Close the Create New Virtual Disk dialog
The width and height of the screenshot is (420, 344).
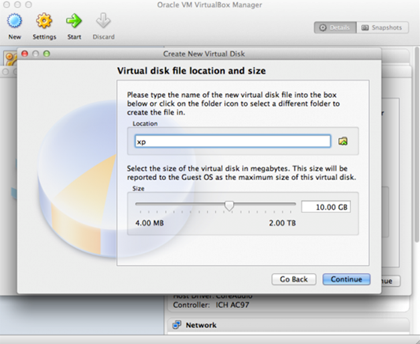[25, 54]
